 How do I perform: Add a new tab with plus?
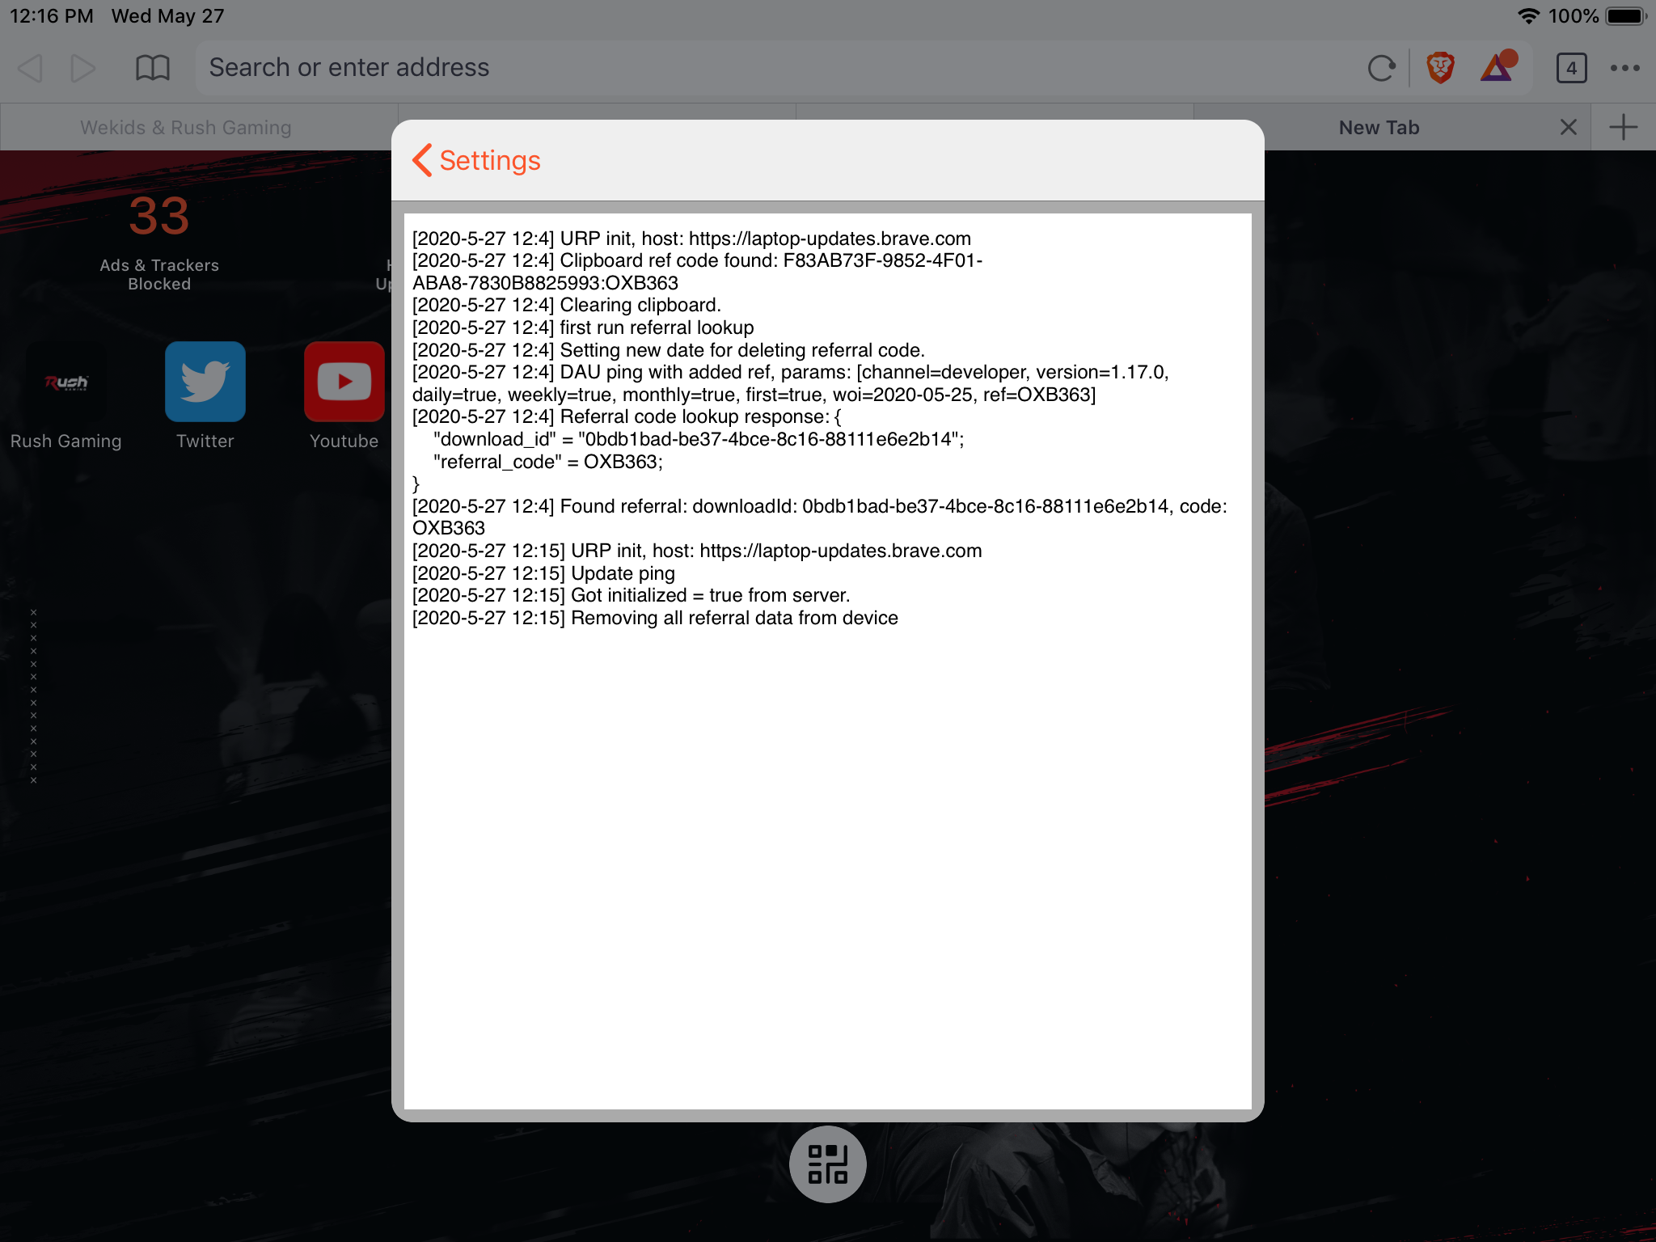[x=1623, y=128]
